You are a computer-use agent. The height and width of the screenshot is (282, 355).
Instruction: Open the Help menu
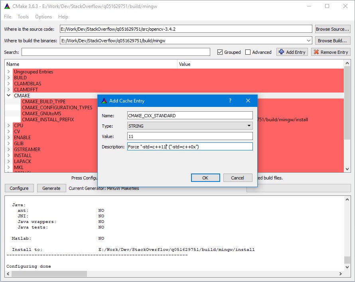pyautogui.click(x=63, y=17)
